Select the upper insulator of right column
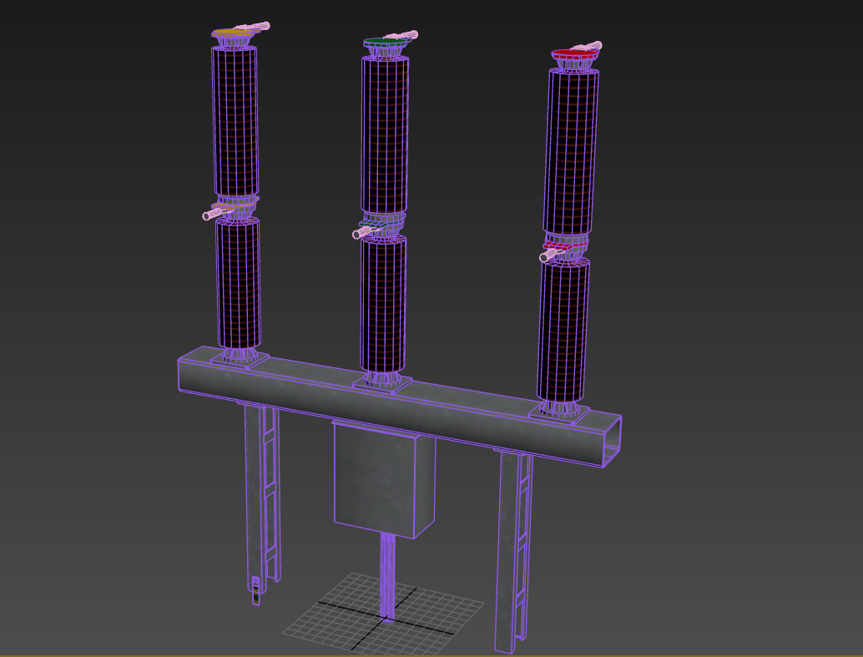 click(573, 150)
